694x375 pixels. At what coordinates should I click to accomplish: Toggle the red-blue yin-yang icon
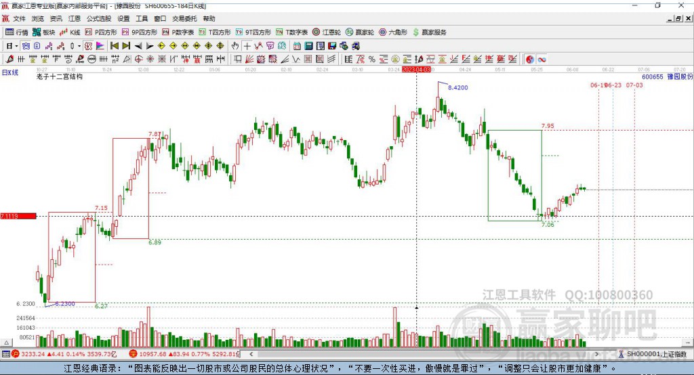click(x=529, y=60)
